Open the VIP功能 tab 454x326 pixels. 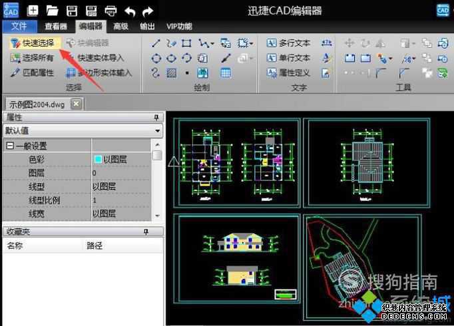click(179, 27)
